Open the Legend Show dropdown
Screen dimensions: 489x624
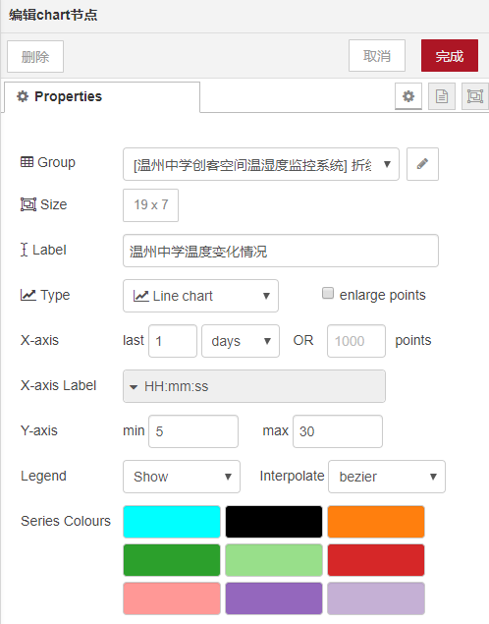tap(182, 477)
